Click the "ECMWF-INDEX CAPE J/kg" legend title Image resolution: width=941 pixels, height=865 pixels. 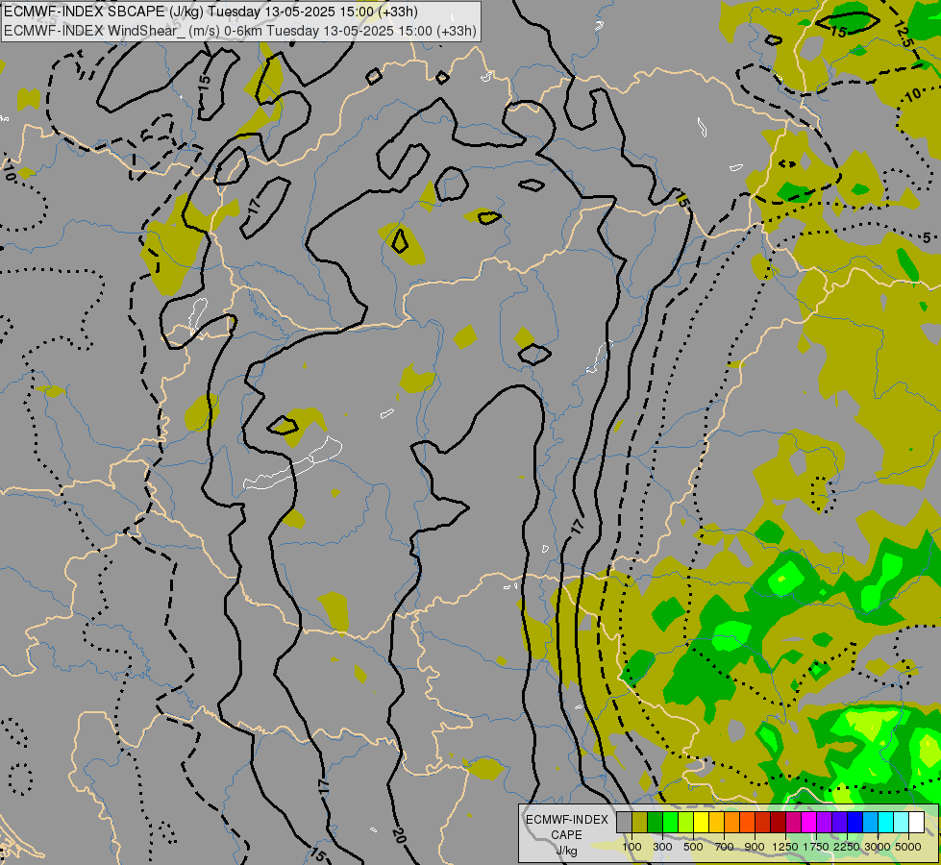pyautogui.click(x=566, y=835)
